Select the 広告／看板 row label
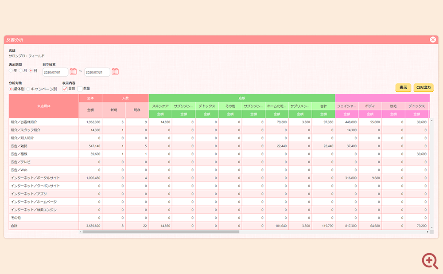The image size is (443, 274). 19,154
